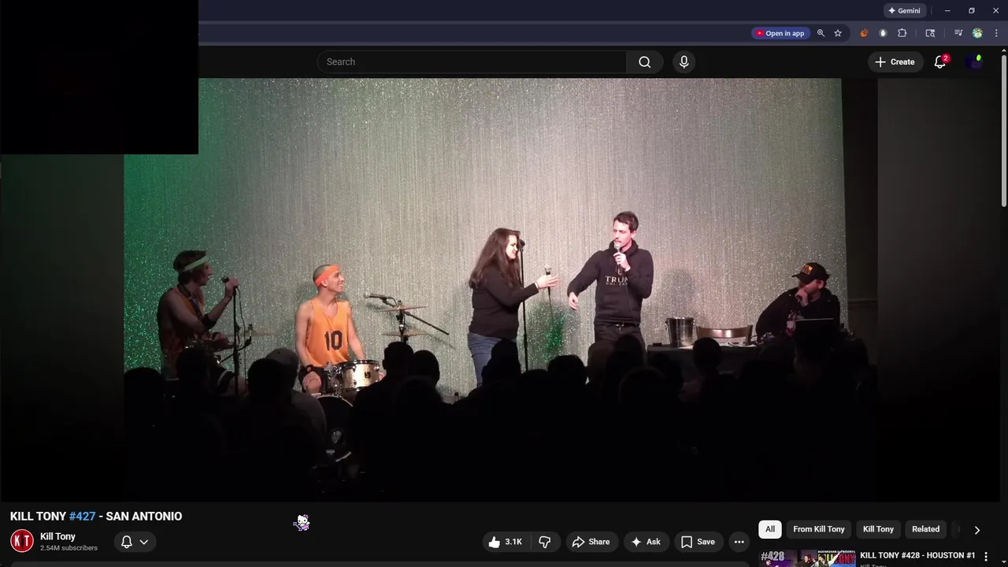Click the page vertical scrollbar
This screenshot has width=1008, height=567.
(1004, 131)
